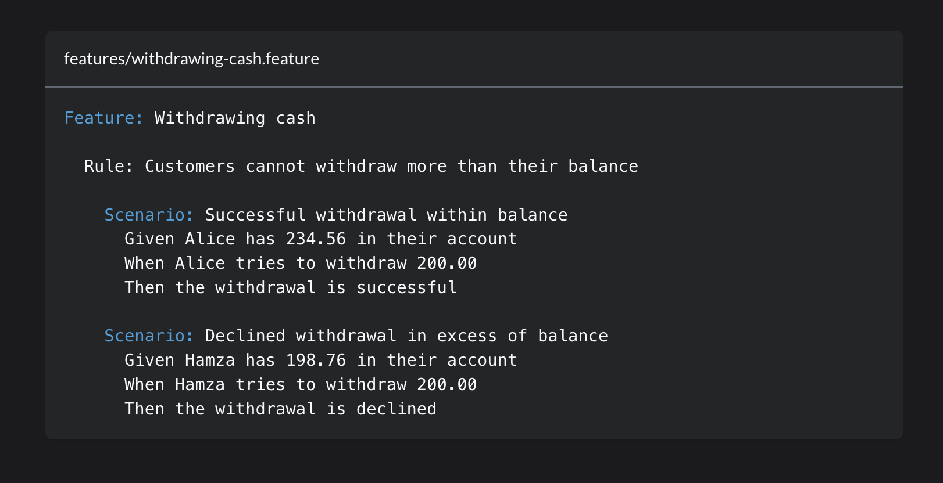
Task: Click 200.00 in the When Alice step
Action: tap(447, 264)
